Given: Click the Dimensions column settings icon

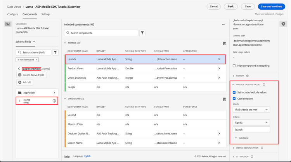Looking at the screenshot, I should (225, 99).
